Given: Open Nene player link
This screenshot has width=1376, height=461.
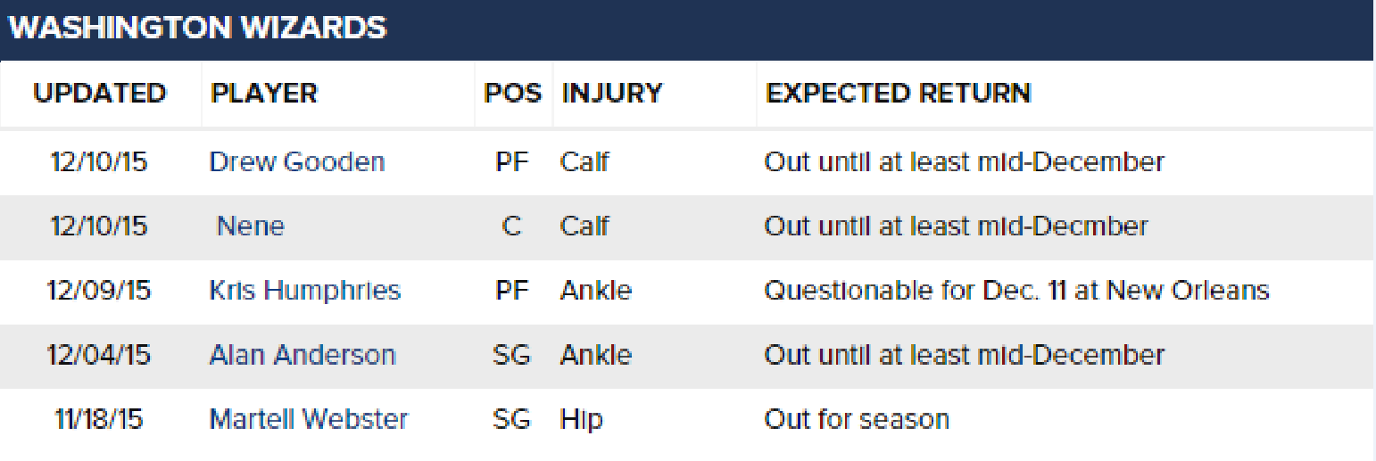Looking at the screenshot, I should pyautogui.click(x=251, y=226).
